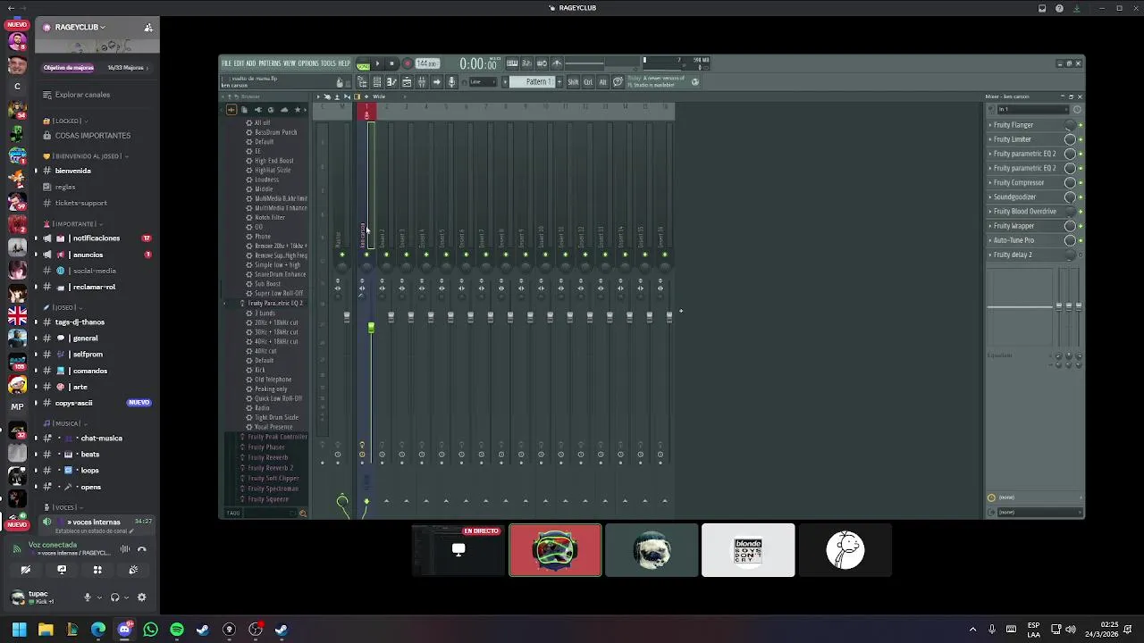The height and width of the screenshot is (643, 1144).
Task: Stop FL Studio playback
Action: coord(391,63)
